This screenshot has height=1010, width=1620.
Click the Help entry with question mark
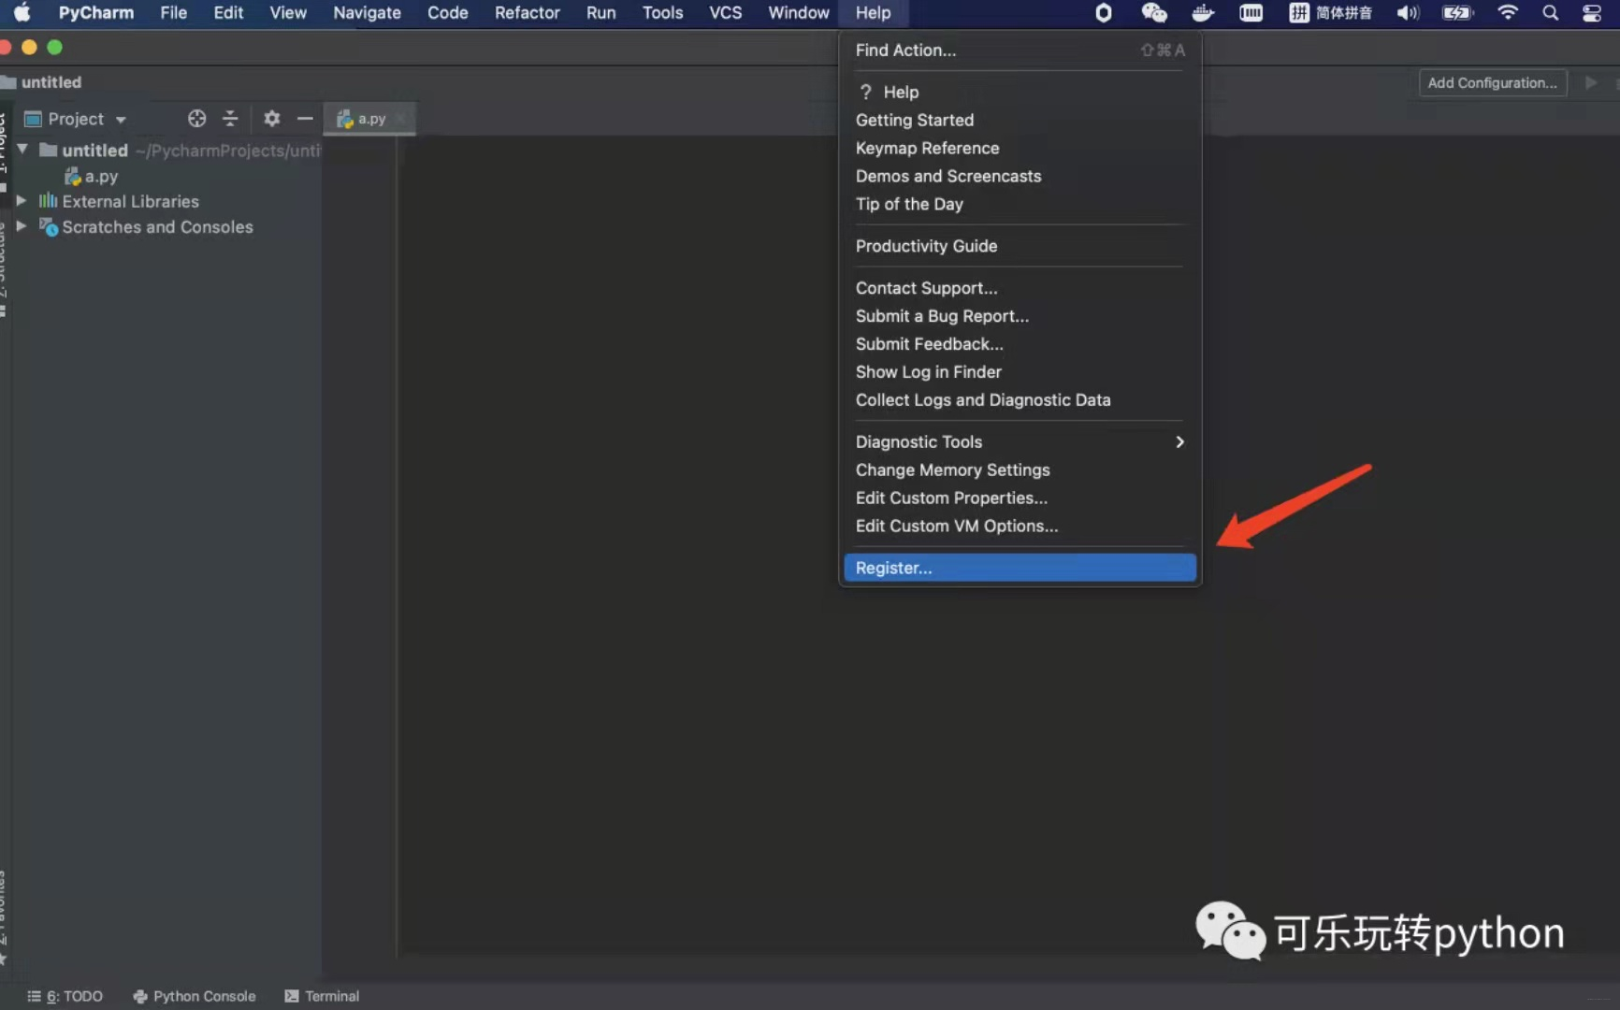tap(1020, 92)
